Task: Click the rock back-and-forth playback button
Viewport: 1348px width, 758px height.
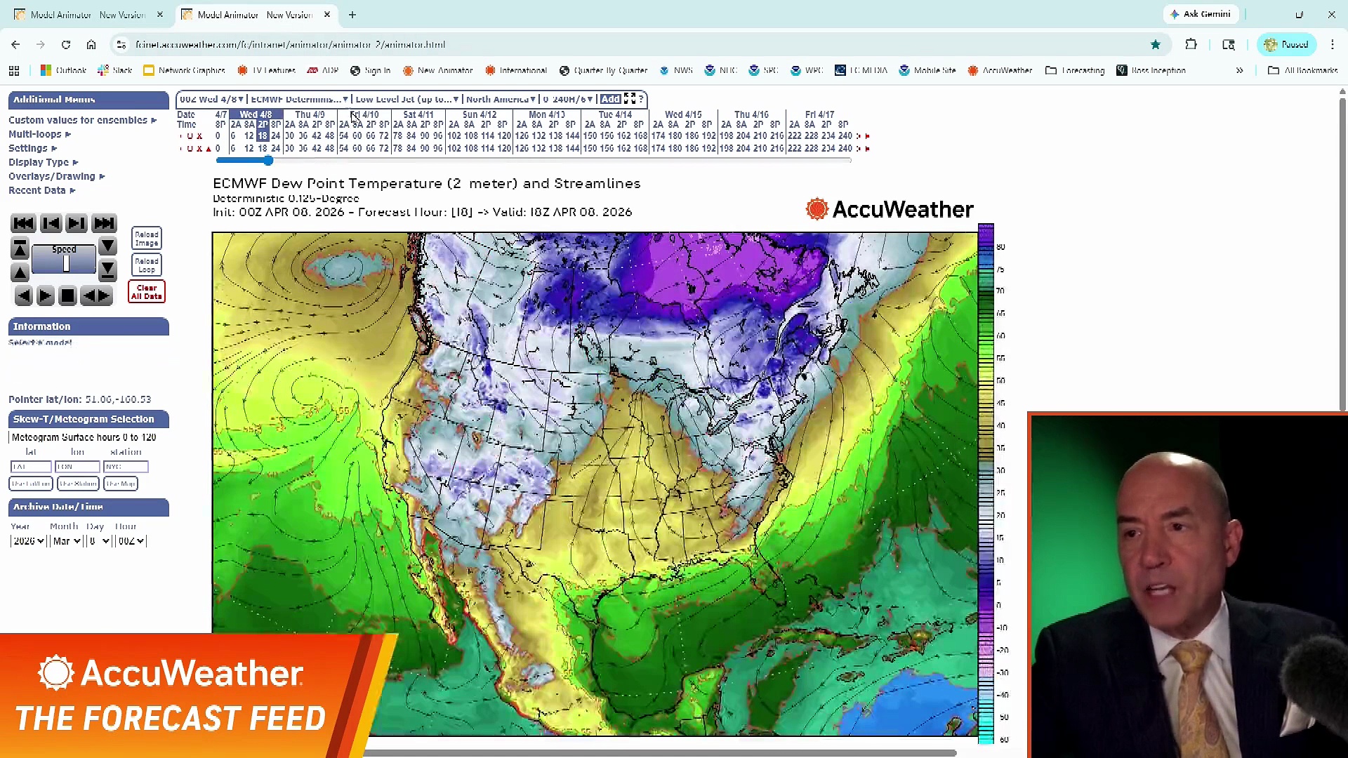Action: (x=96, y=296)
